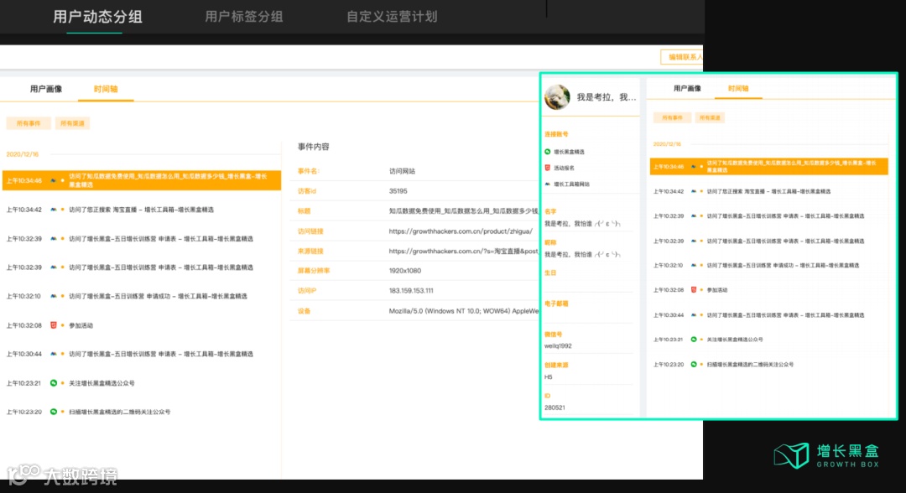Open the 所有渠道 filter in left panel

coord(72,123)
